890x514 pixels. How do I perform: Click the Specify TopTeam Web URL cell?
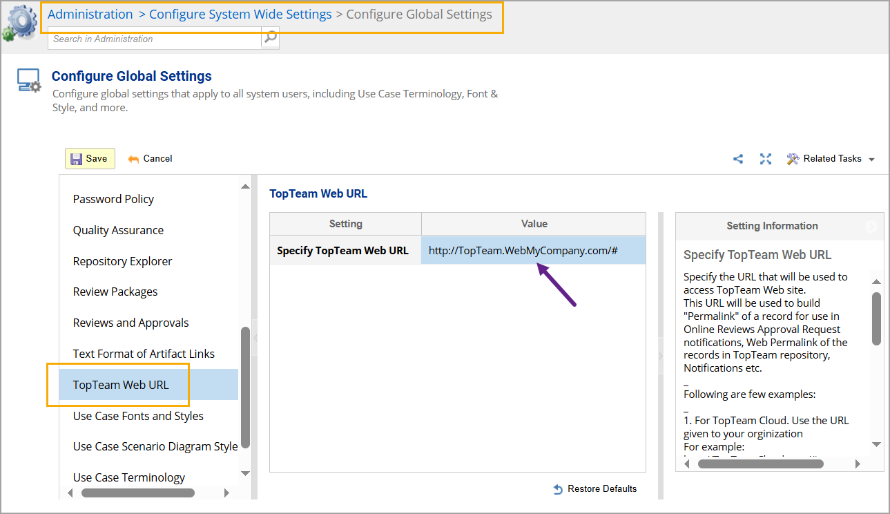pyautogui.click(x=345, y=251)
